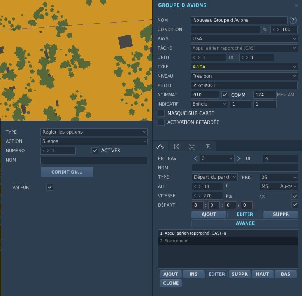Open the payload tab icon

click(176, 146)
